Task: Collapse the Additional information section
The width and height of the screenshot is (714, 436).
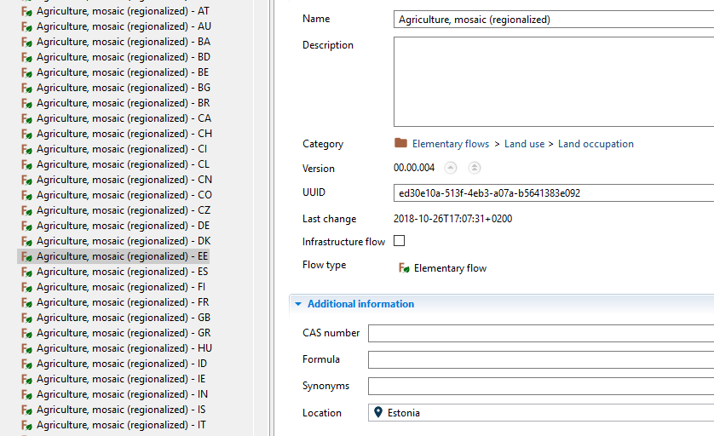Action: pos(298,304)
